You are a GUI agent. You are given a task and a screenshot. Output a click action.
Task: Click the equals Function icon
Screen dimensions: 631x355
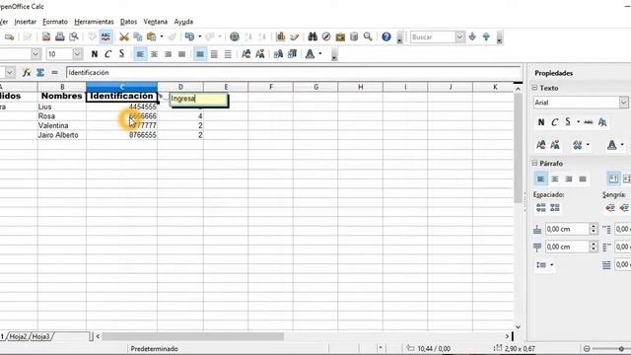54,72
